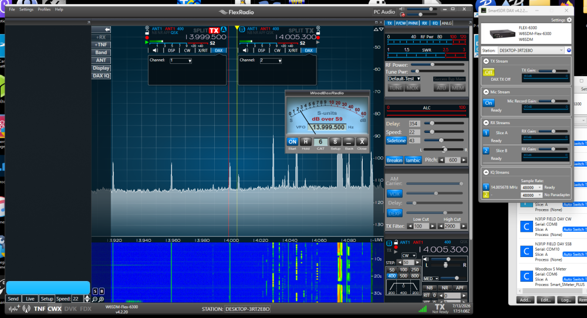Toggle the Sidetone button

coord(396,141)
